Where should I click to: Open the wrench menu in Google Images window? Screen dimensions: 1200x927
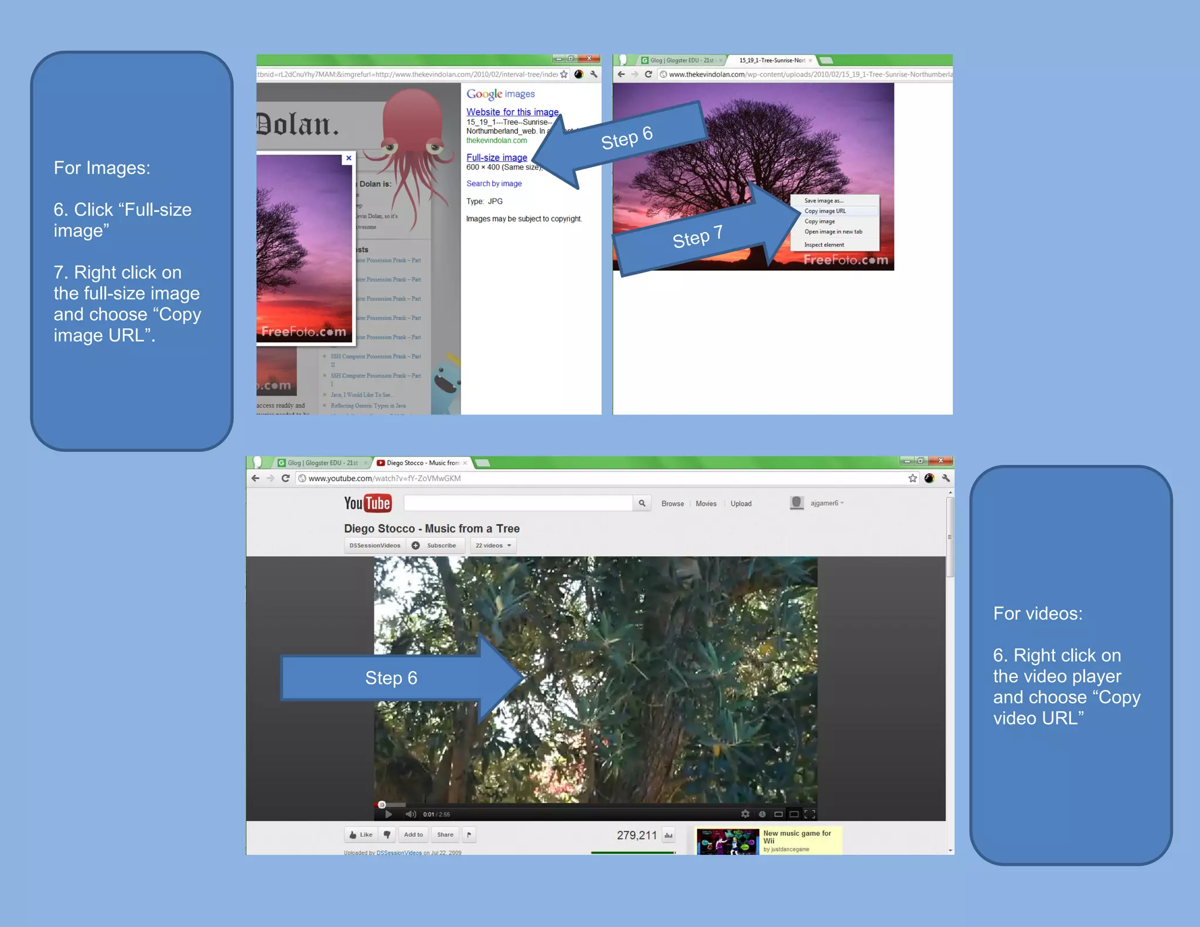594,74
